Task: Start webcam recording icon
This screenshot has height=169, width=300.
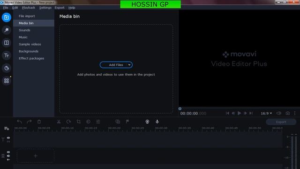Action: (x=147, y=122)
